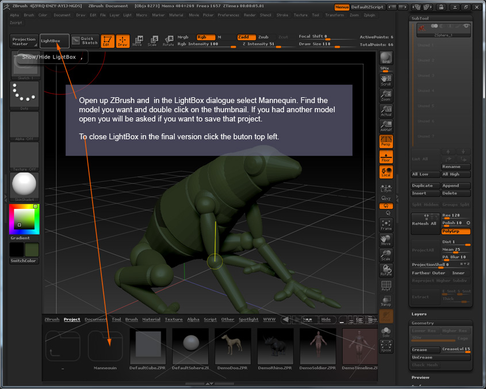Screen dimensions: 486x389
Task: Select the Scale transform tool in top shelf
Action: 152,41
